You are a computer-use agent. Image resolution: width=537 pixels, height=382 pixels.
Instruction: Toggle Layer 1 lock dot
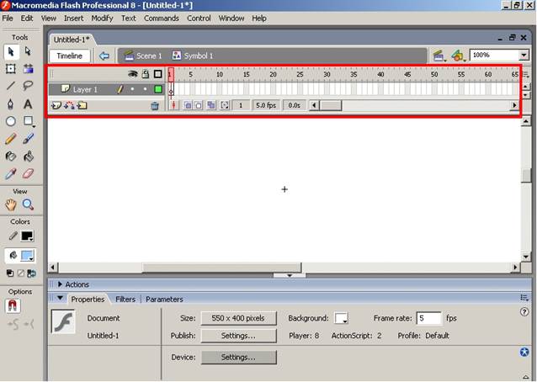(146, 89)
